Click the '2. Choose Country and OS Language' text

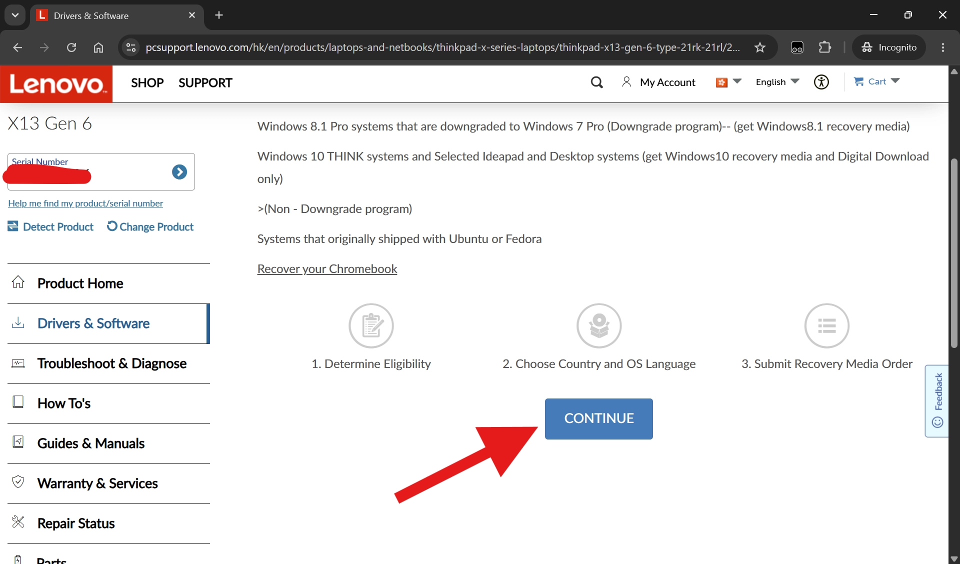click(x=599, y=364)
